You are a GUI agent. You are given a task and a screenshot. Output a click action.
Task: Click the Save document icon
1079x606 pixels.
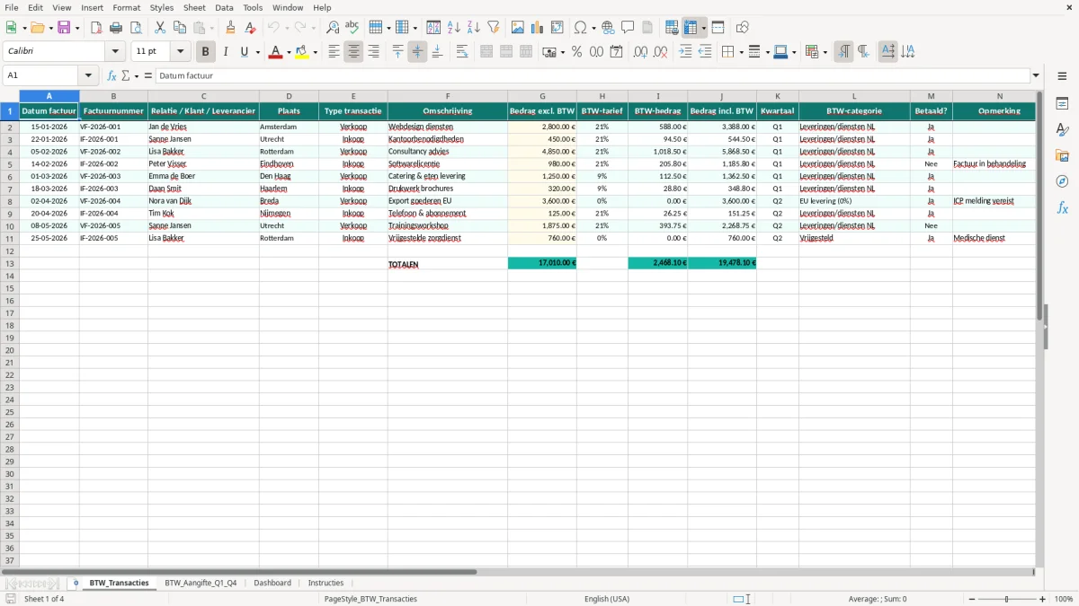pos(63,28)
